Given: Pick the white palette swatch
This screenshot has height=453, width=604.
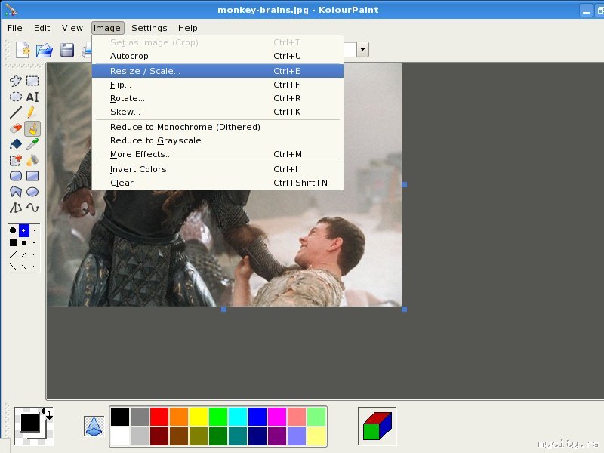Looking at the screenshot, I should [x=120, y=436].
